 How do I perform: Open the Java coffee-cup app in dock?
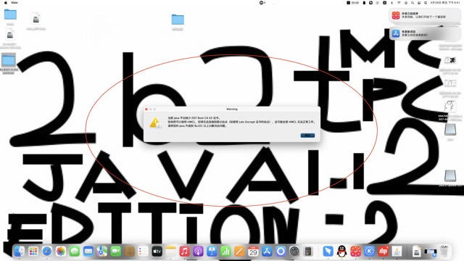[x=397, y=252]
